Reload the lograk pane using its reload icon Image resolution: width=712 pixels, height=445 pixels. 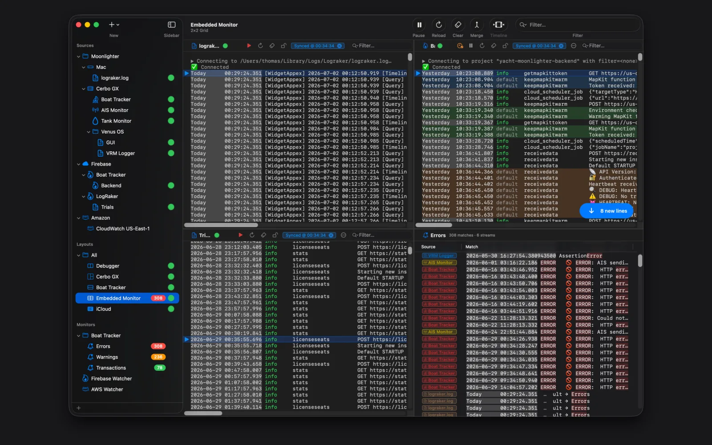tap(260, 46)
